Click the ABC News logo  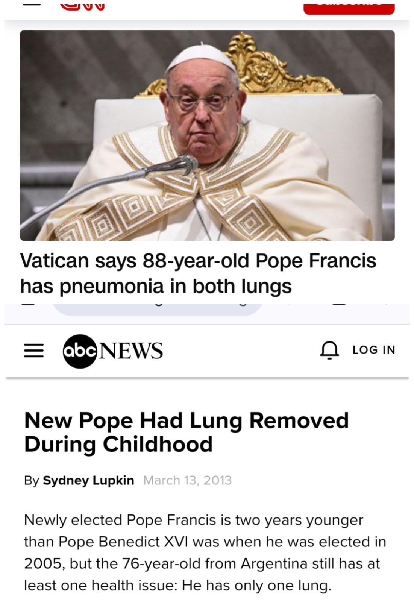click(x=113, y=351)
